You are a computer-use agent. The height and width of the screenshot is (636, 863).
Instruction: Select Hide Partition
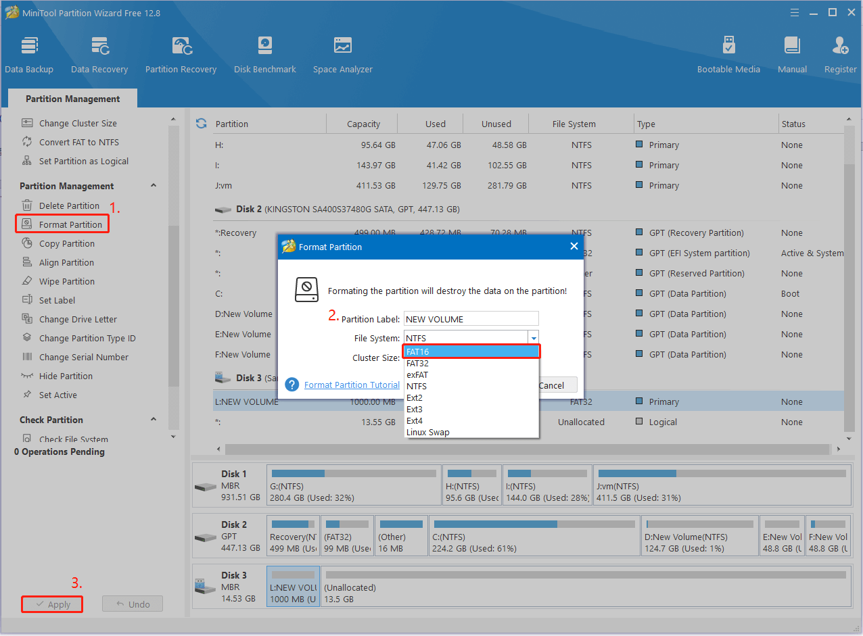pos(66,376)
